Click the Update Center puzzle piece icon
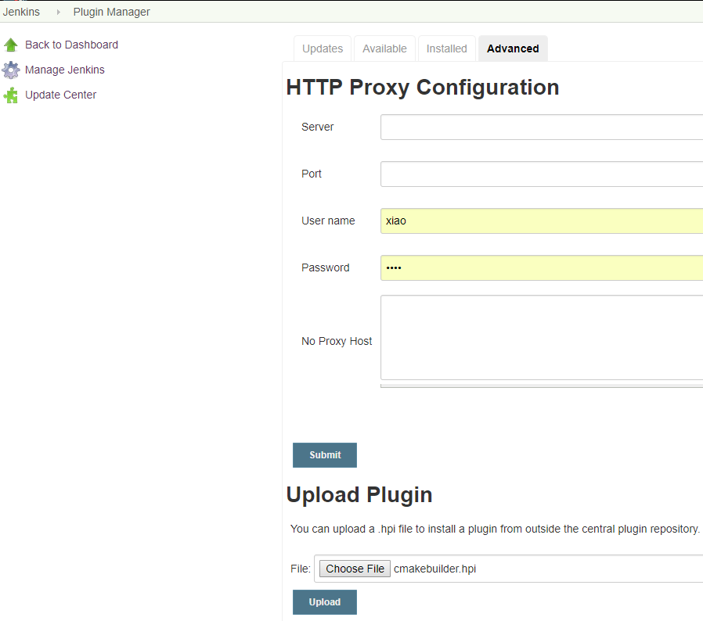The width and height of the screenshot is (703, 621). click(11, 95)
